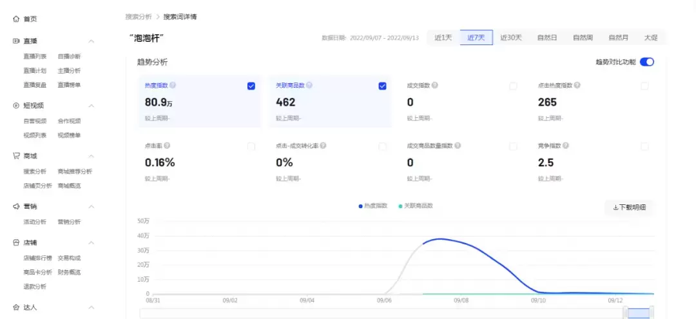Screen dimensions: 696x319
Task: Switch to the 近30天 tab
Action: [511, 37]
